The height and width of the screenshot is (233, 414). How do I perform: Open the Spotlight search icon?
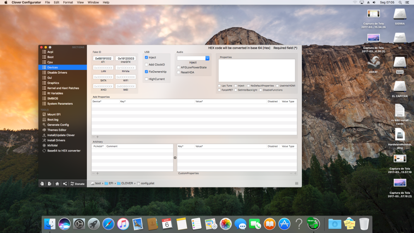pyautogui.click(x=400, y=2)
